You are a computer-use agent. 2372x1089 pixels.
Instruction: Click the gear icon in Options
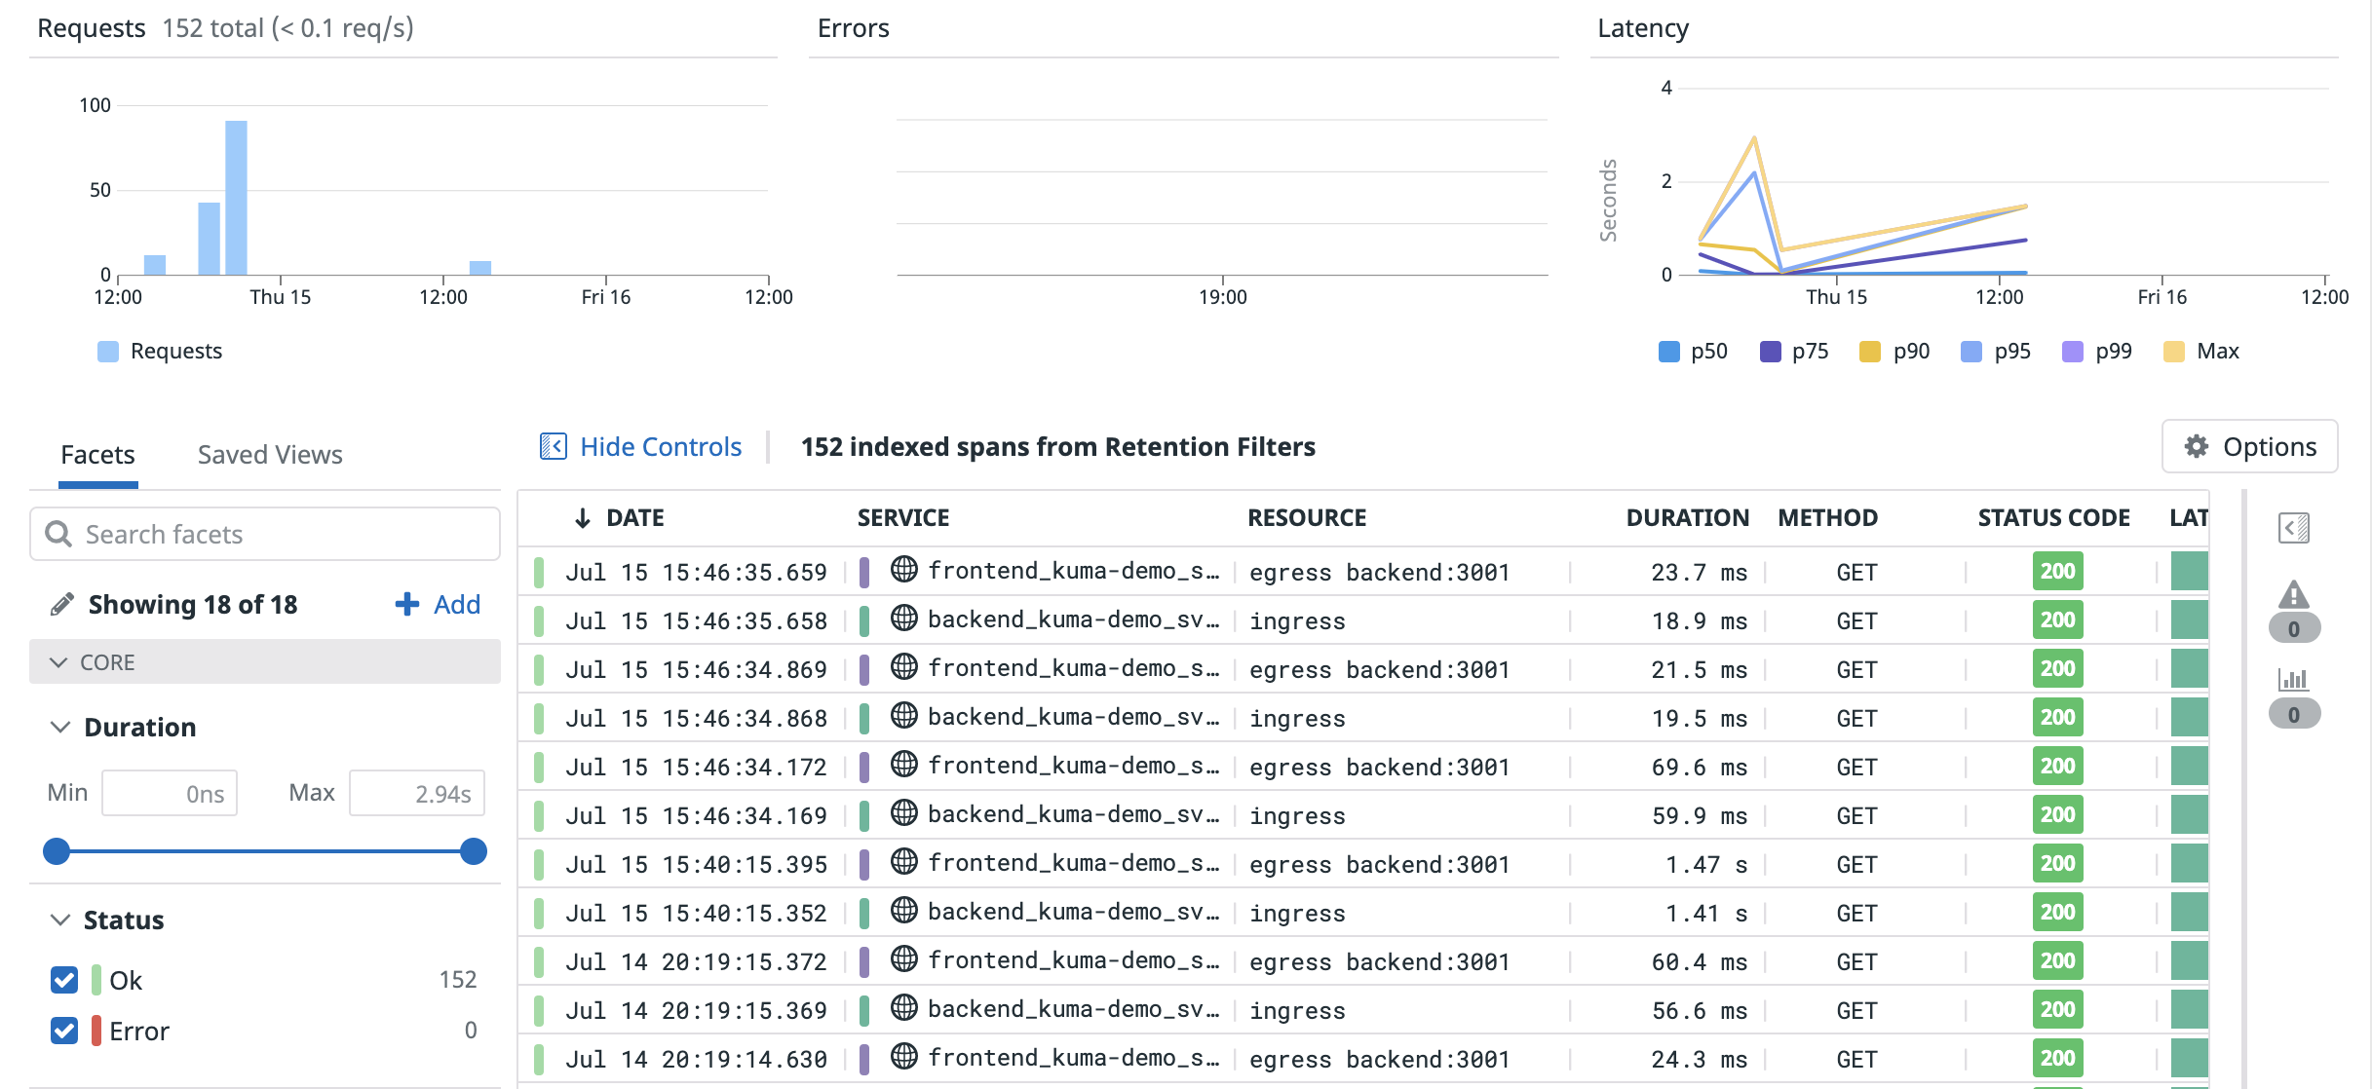pos(2197,446)
